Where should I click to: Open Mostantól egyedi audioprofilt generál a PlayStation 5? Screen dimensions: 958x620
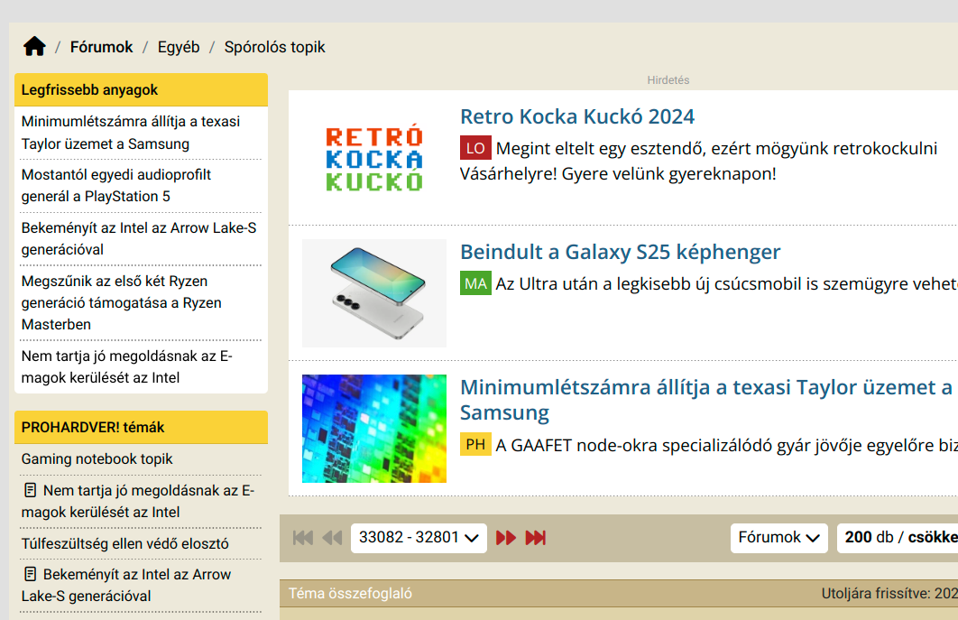point(116,185)
